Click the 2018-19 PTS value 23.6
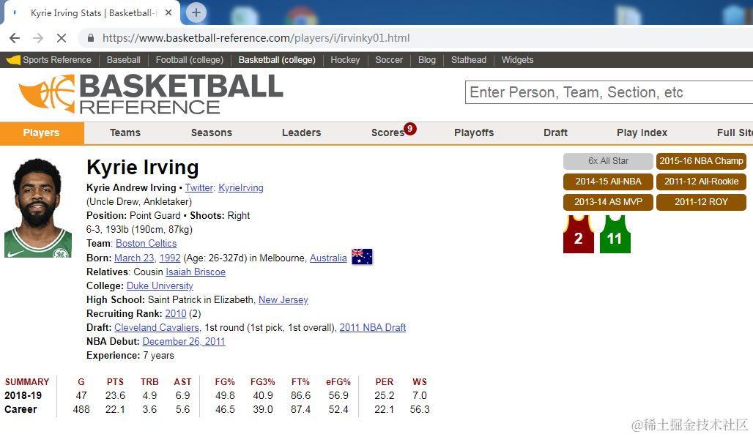The image size is (753, 437). tap(115, 395)
